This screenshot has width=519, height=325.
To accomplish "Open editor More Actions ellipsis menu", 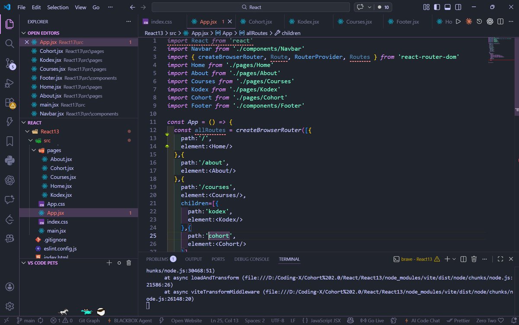I will (511, 22).
